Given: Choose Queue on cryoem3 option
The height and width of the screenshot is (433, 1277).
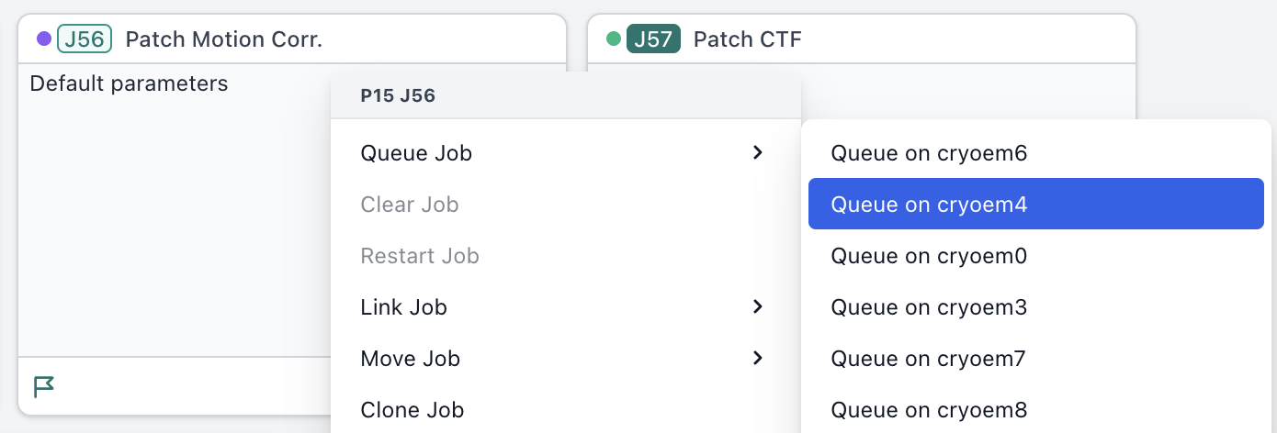Looking at the screenshot, I should pos(929,306).
